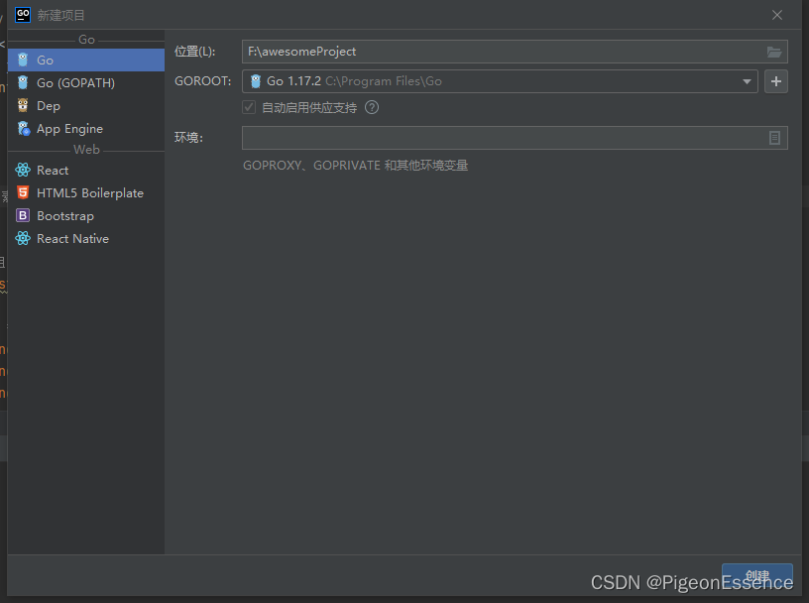This screenshot has width=809, height=603.
Task: Open the GOROOT version dropdown
Action: pyautogui.click(x=749, y=81)
